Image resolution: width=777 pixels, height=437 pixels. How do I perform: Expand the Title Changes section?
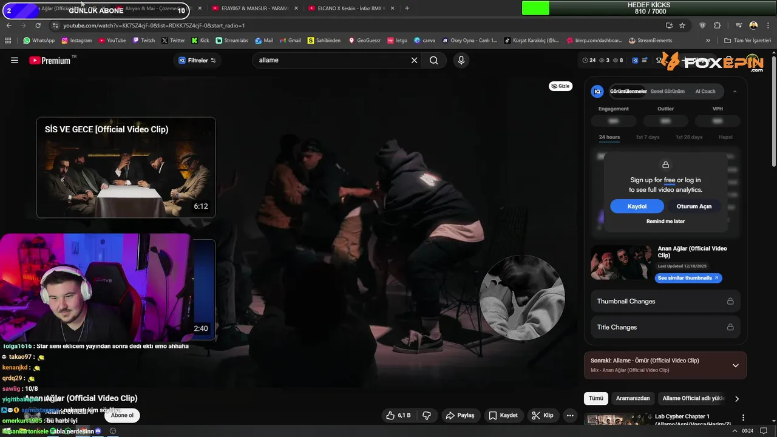point(665,327)
